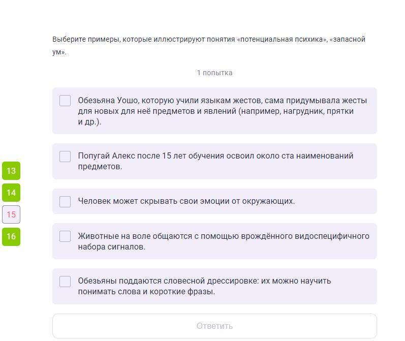Jump to question 16 in the navigator
The height and width of the screenshot is (341, 405).
click(x=11, y=236)
